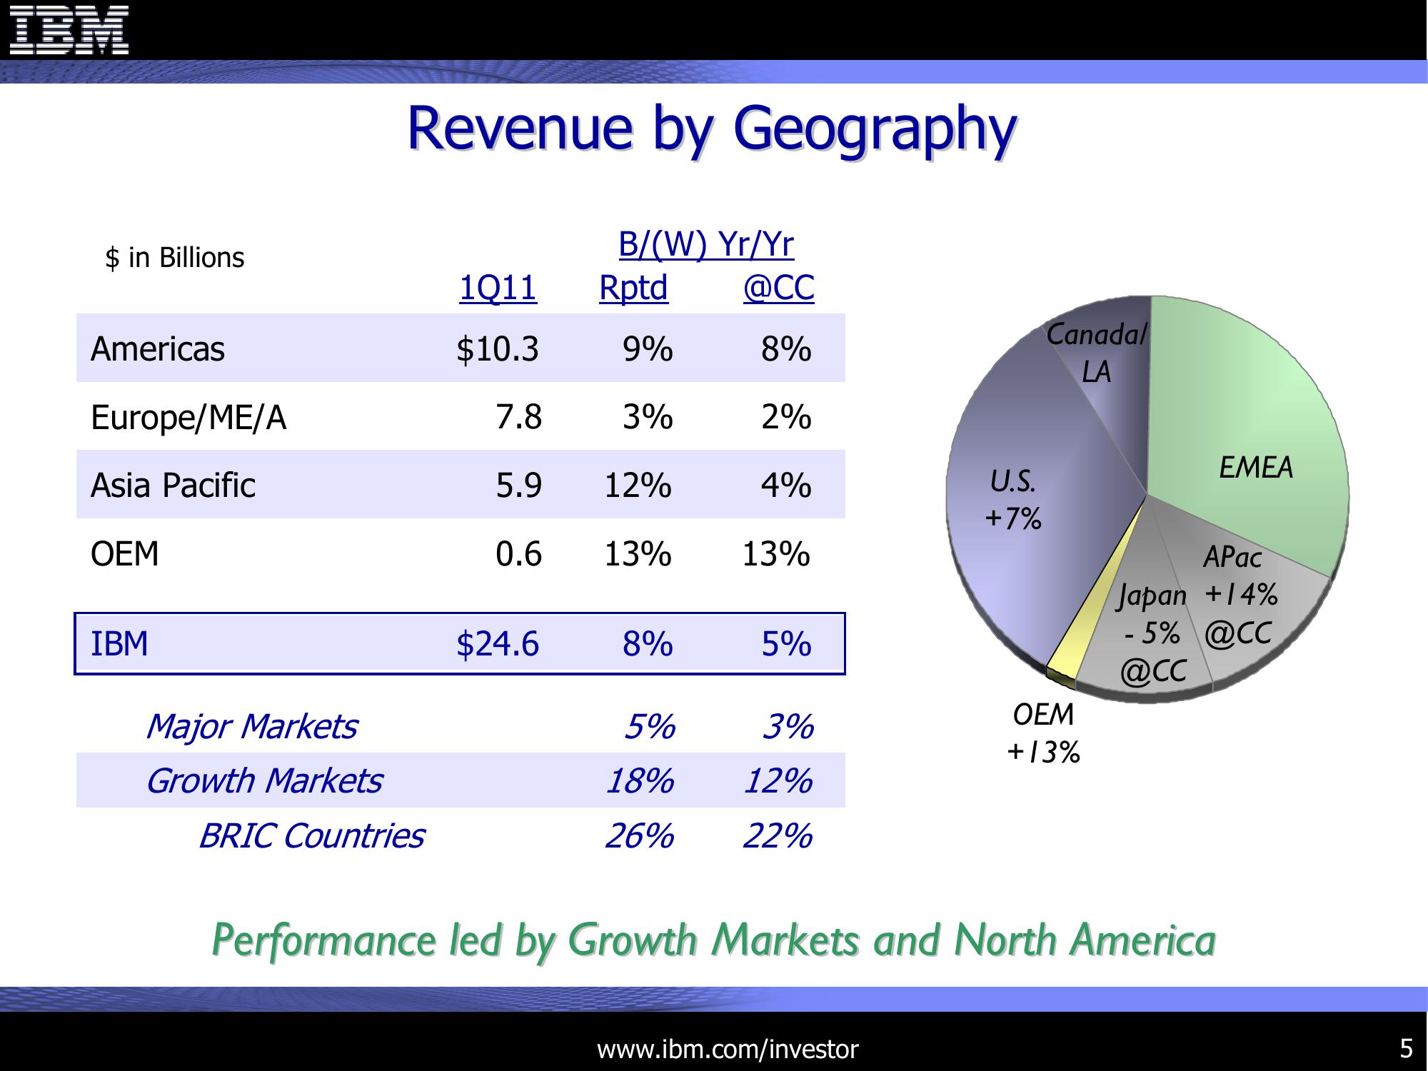
Task: Click the slide number 5
Action: (x=1406, y=1049)
